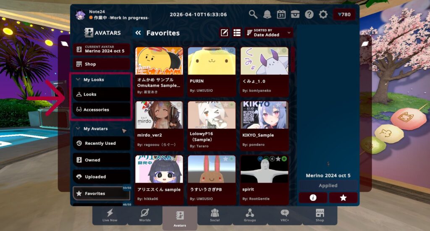Screen dimensions: 430x231
Task: Switch to the Worlds tab
Action: tap(145, 215)
